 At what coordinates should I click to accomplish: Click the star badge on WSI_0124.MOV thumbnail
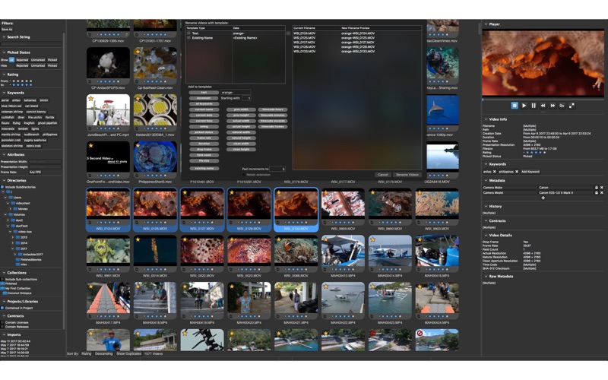click(91, 192)
